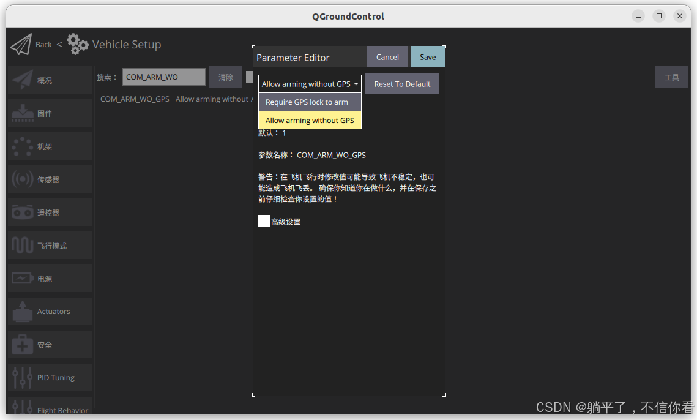
Task: Open the 遥控器 radio section
Action: [x=50, y=212]
